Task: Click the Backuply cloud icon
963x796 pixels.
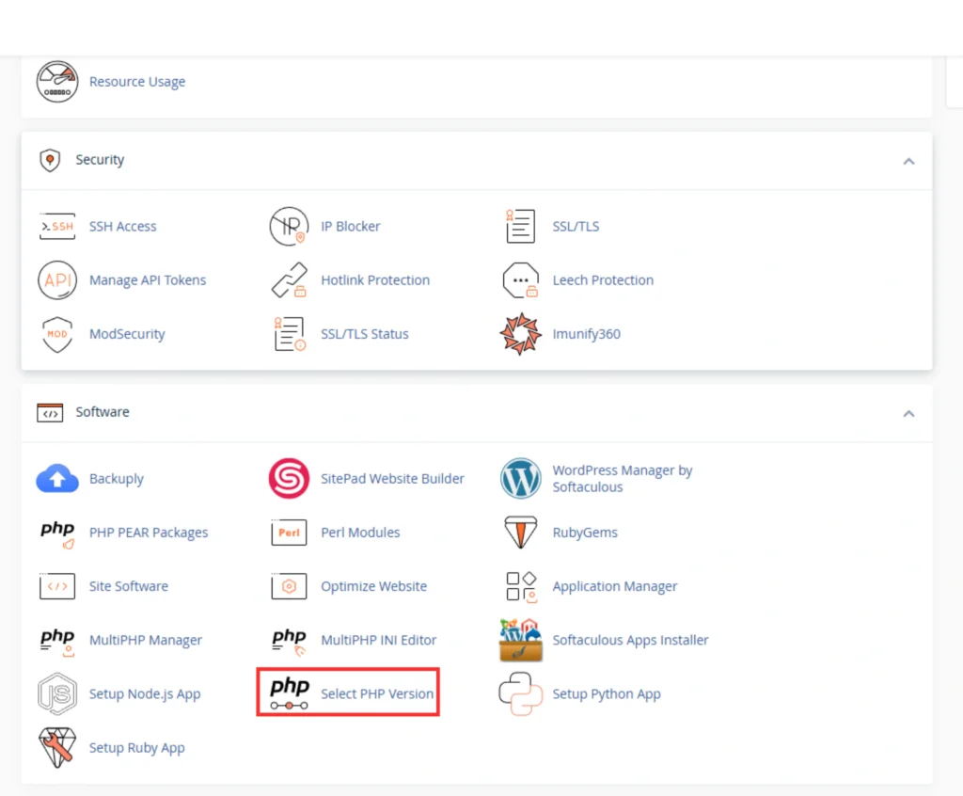Action: click(x=57, y=479)
